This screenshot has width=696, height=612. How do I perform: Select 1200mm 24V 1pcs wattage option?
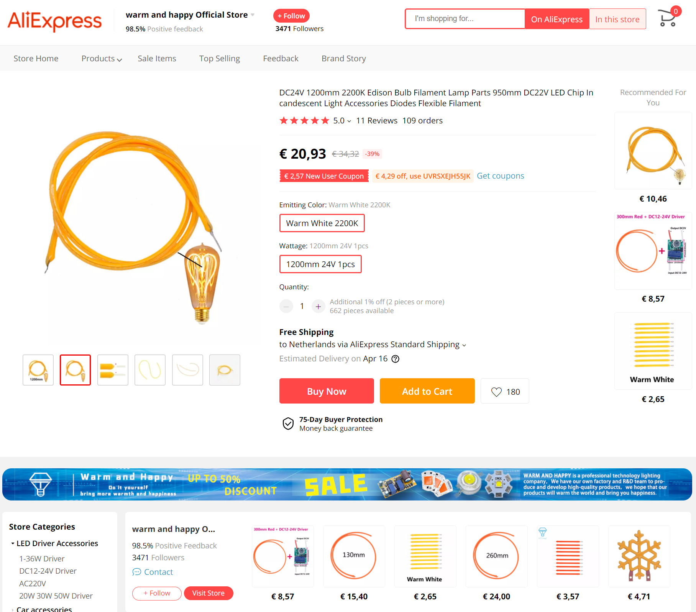pos(320,264)
